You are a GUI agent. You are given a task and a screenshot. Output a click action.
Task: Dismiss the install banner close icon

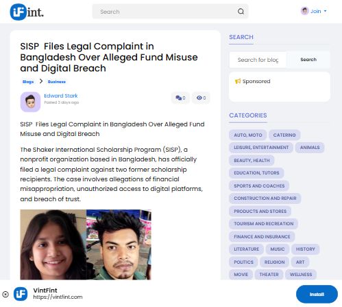5,294
